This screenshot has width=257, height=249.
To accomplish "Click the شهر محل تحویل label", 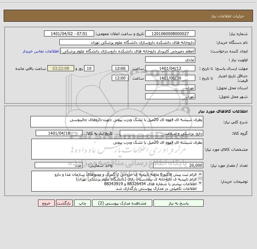I will coord(233,97).
